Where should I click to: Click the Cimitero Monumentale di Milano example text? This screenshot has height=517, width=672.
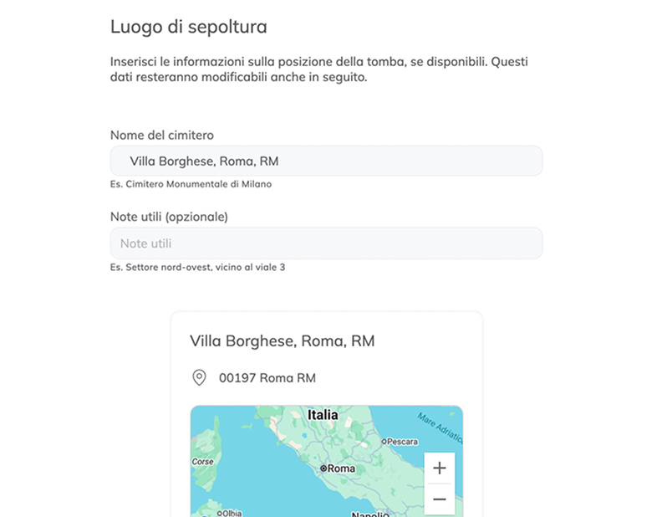click(191, 184)
